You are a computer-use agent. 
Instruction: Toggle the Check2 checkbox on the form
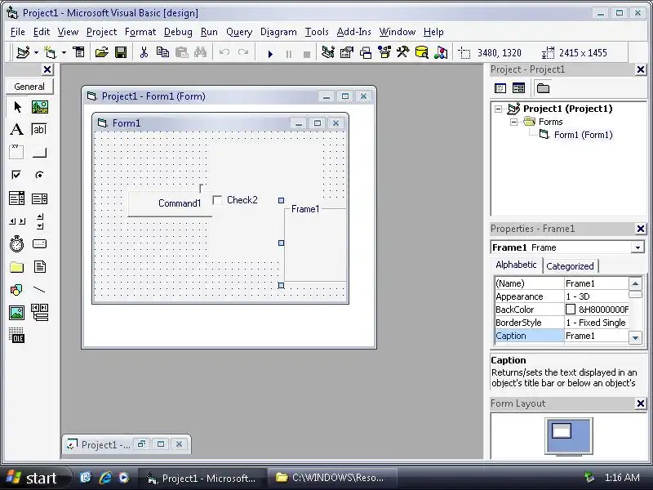coord(217,200)
